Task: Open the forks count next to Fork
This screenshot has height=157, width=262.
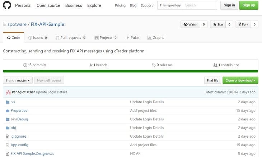Action: (254, 24)
